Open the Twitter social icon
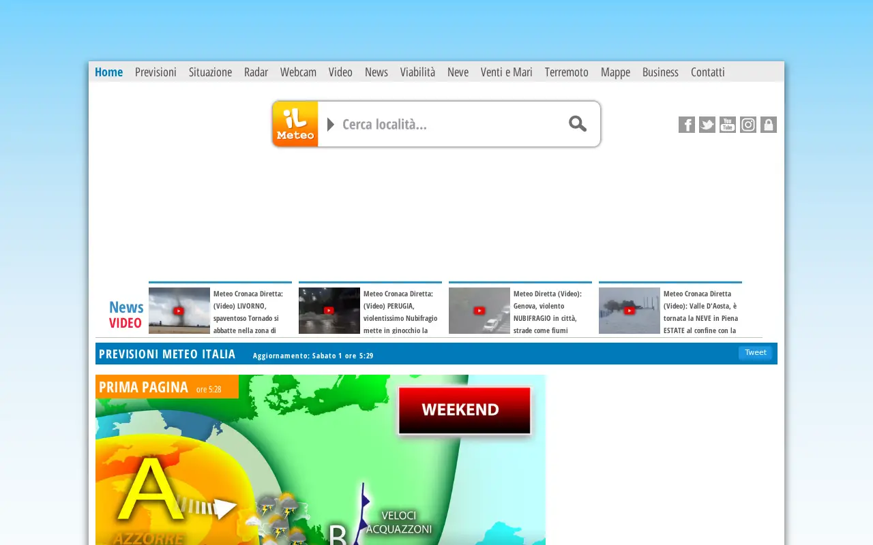The image size is (873, 545). tap(707, 125)
